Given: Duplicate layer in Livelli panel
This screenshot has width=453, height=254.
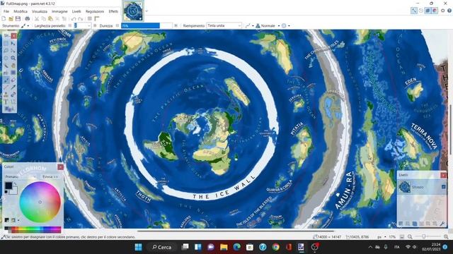Looking at the screenshot, I should click(x=415, y=224).
